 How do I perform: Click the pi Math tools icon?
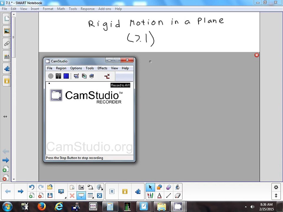112,191
